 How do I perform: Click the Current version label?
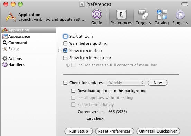pos(91,112)
